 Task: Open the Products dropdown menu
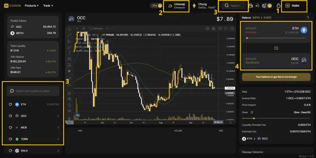tap(32, 6)
